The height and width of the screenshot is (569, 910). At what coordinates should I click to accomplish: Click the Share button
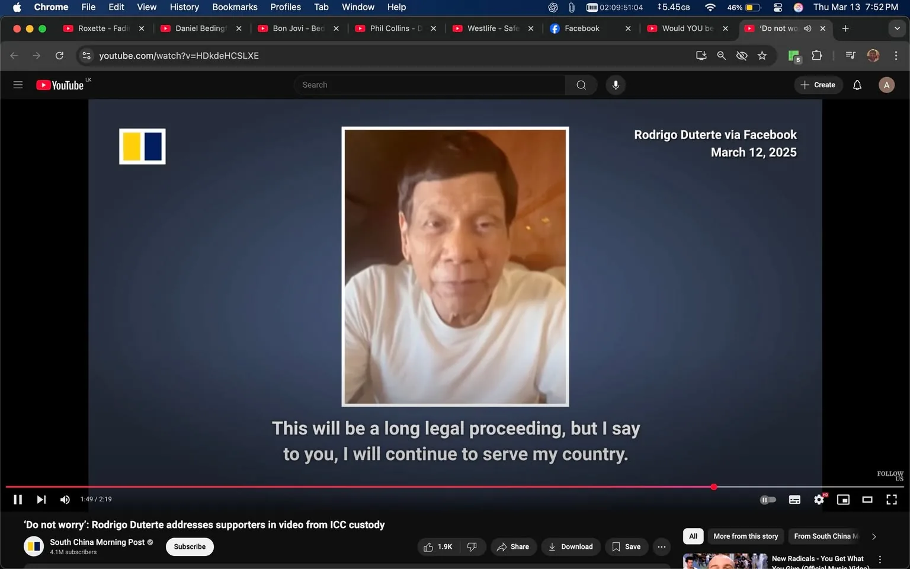[x=513, y=546]
